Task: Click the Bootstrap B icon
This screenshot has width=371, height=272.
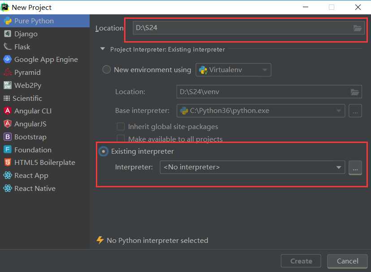Action: [8, 137]
